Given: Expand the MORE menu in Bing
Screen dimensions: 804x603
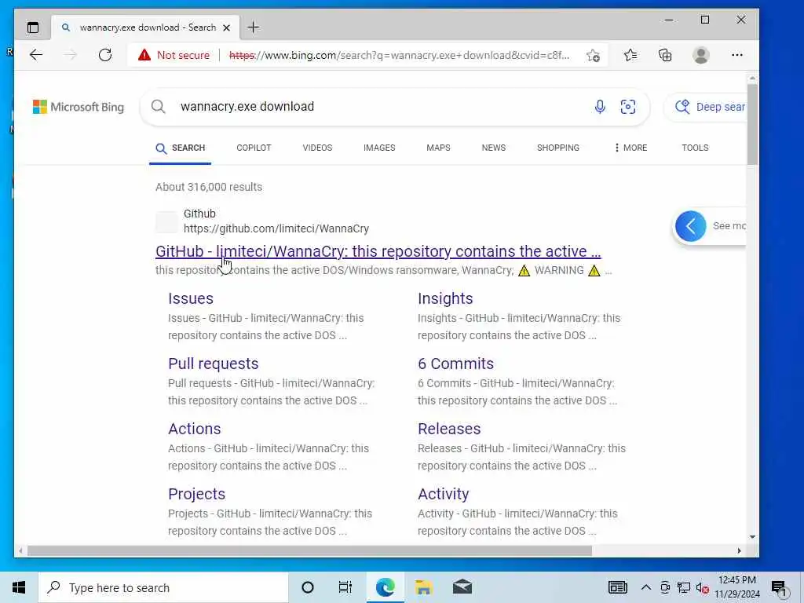Looking at the screenshot, I should [x=630, y=148].
